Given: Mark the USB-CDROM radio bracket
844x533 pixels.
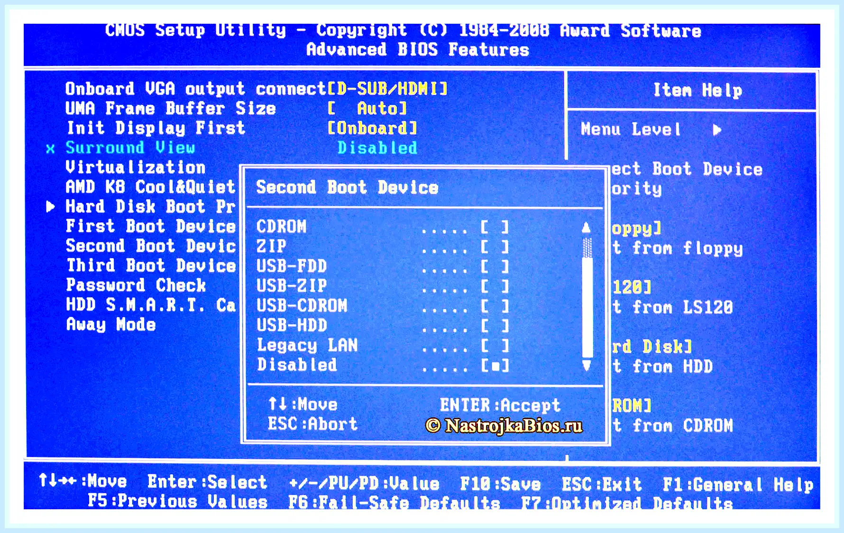Looking at the screenshot, I should 495,306.
